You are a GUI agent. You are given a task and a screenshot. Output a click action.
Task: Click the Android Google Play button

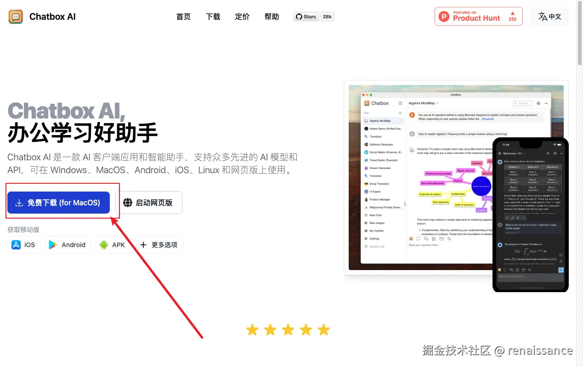(x=68, y=245)
